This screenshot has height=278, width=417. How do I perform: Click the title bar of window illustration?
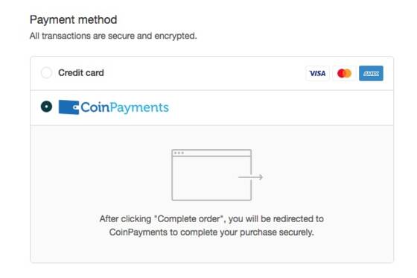tap(211, 153)
